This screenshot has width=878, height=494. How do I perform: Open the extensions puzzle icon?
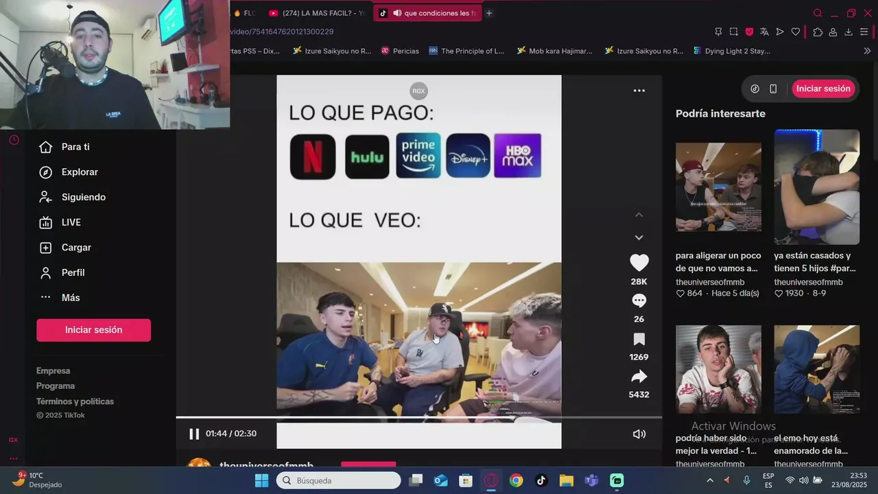818,32
